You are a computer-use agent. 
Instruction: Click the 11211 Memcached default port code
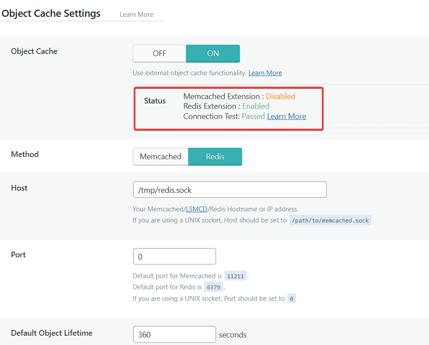[x=236, y=276]
